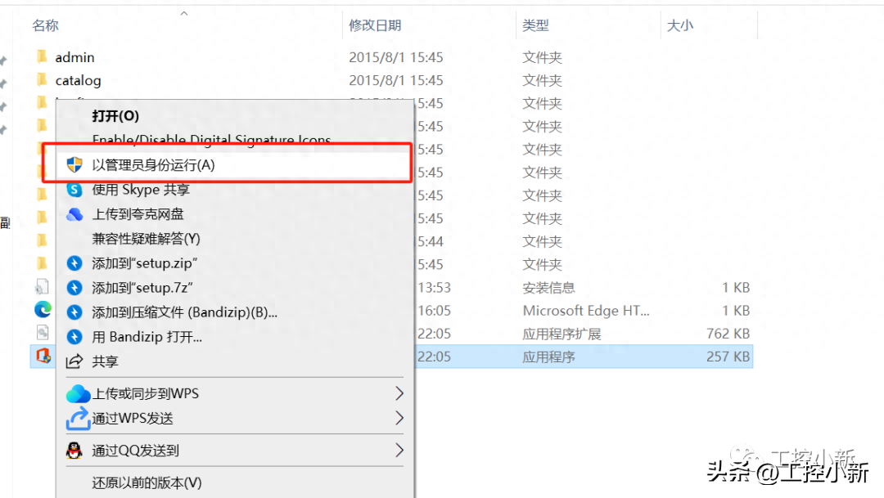Click the arrow icon for 用 Bandizip 打开
The image size is (884, 498).
coord(74,337)
